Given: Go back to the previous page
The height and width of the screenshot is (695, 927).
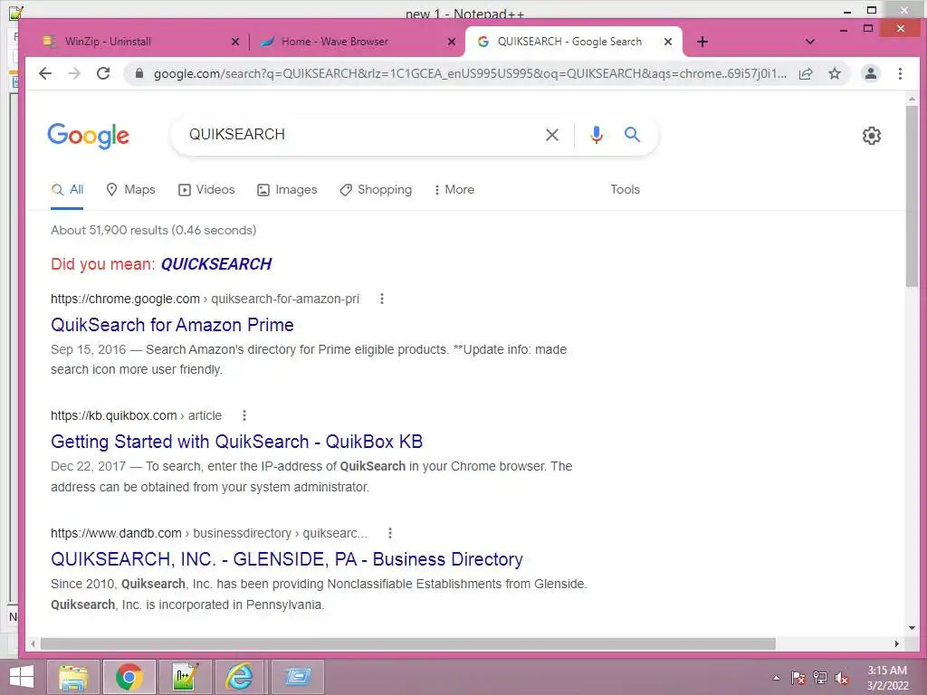Looking at the screenshot, I should point(45,73).
